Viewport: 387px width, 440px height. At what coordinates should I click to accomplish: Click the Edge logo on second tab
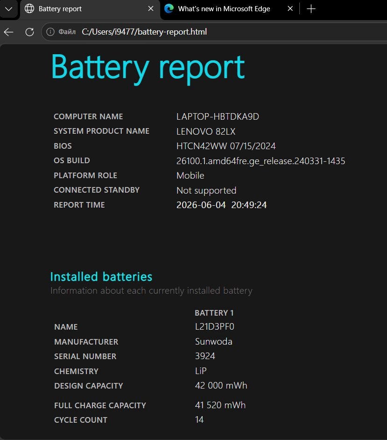pyautogui.click(x=169, y=9)
